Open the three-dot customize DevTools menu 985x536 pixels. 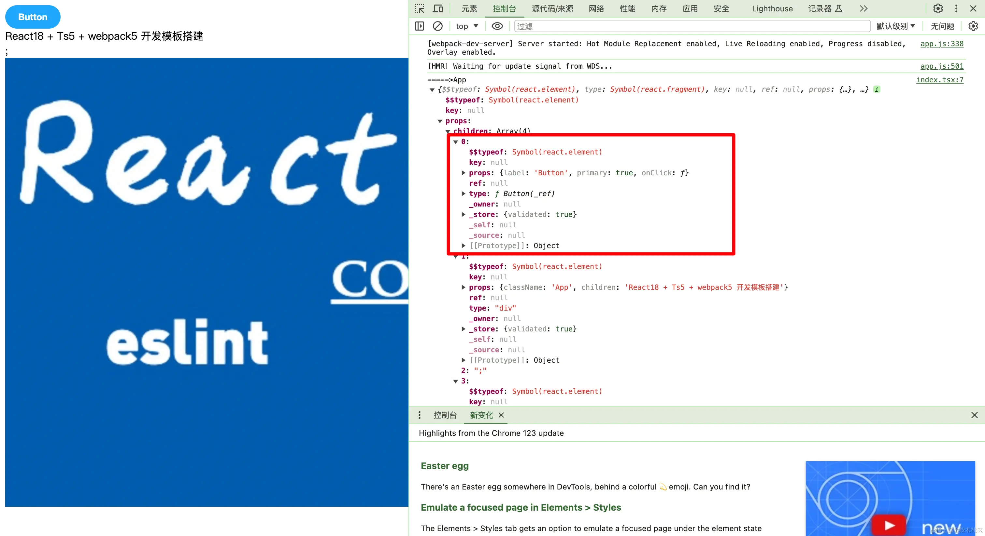coord(956,8)
